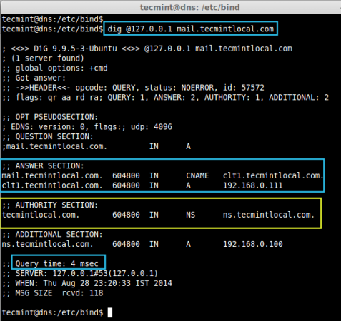Click the ADDITIONAL SECTION heading

tap(52, 235)
